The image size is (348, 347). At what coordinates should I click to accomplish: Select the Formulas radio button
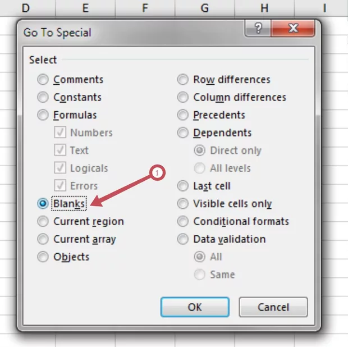(x=43, y=115)
